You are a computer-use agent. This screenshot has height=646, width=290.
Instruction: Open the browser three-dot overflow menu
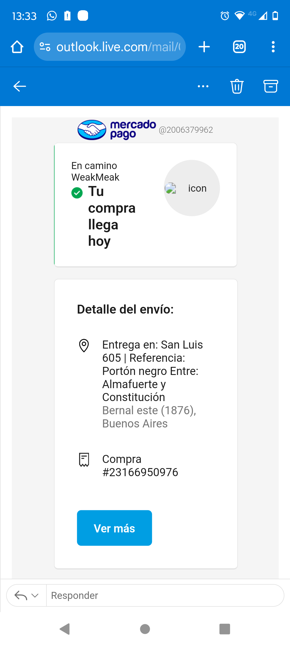tap(273, 47)
